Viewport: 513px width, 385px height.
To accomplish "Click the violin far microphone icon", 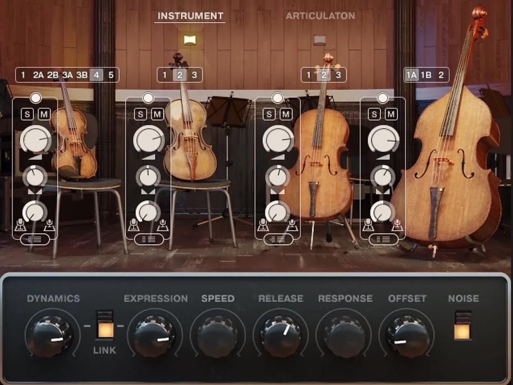I will coord(49,225).
